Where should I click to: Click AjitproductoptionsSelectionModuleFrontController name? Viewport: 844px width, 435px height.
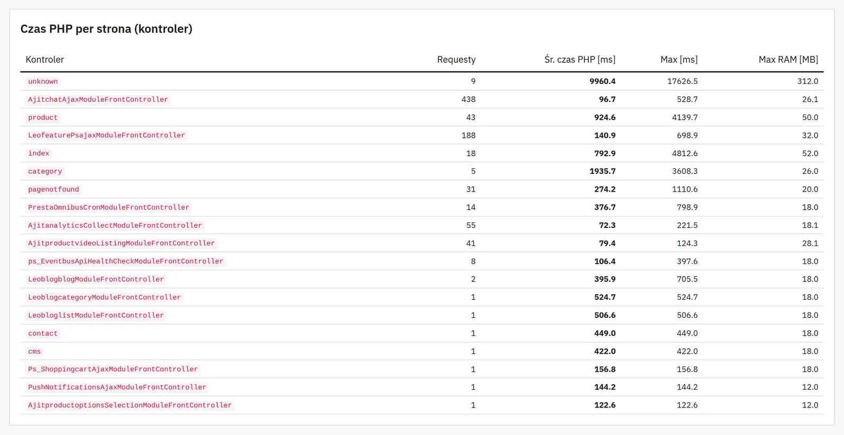click(x=130, y=405)
